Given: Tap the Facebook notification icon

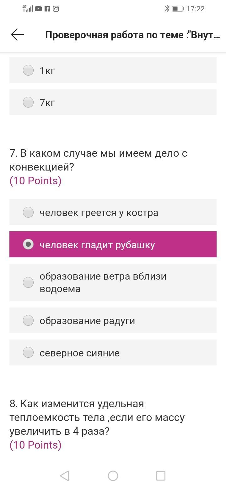Looking at the screenshot, I should pyautogui.click(x=47, y=9).
